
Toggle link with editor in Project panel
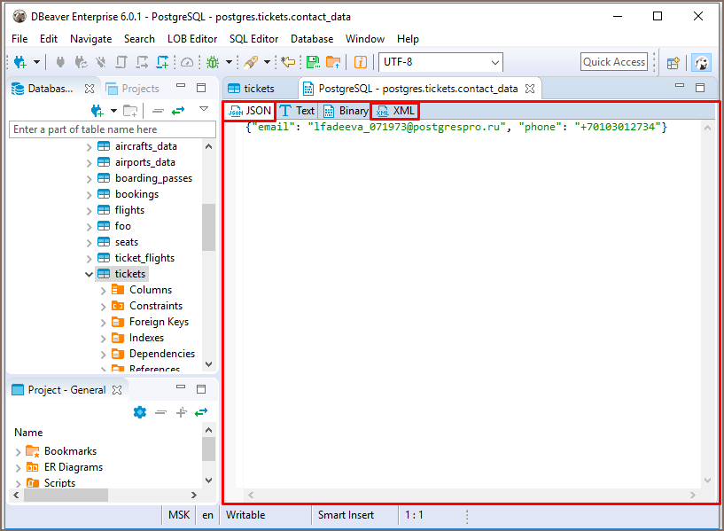click(x=201, y=412)
